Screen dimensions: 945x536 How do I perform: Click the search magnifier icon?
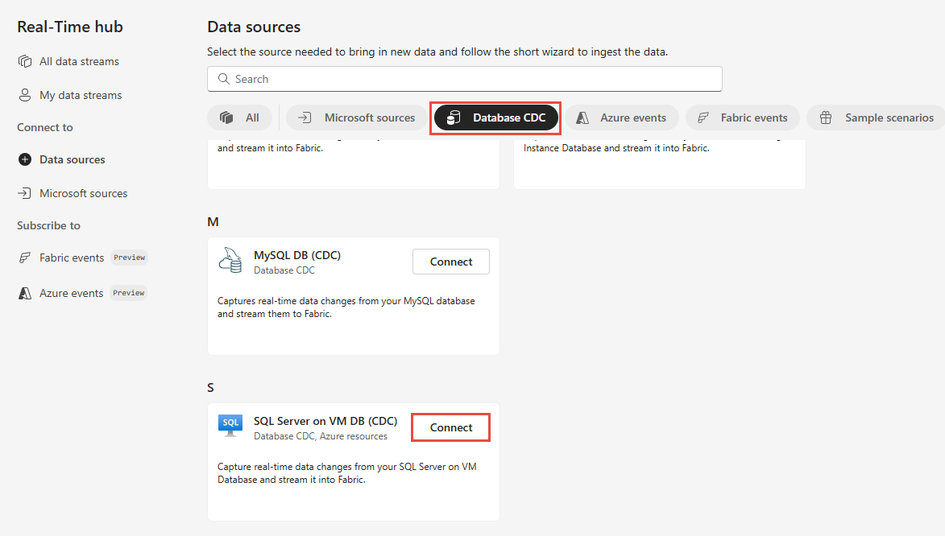point(224,79)
